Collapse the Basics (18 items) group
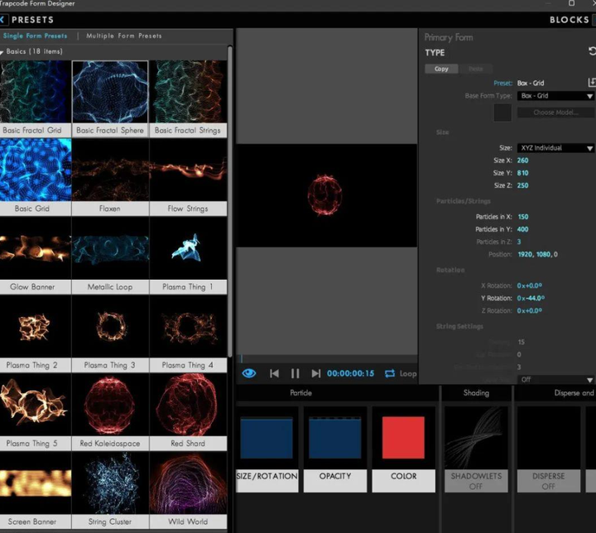Screen dimensions: 596x533 (x=3, y=51)
